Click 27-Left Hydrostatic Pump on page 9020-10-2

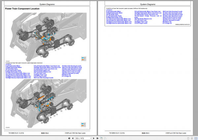tap(13, 70)
